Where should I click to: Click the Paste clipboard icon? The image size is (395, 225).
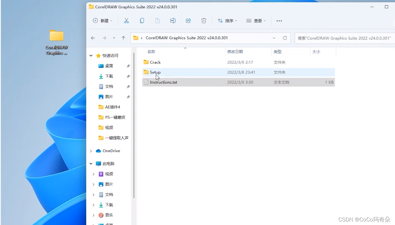(158, 21)
